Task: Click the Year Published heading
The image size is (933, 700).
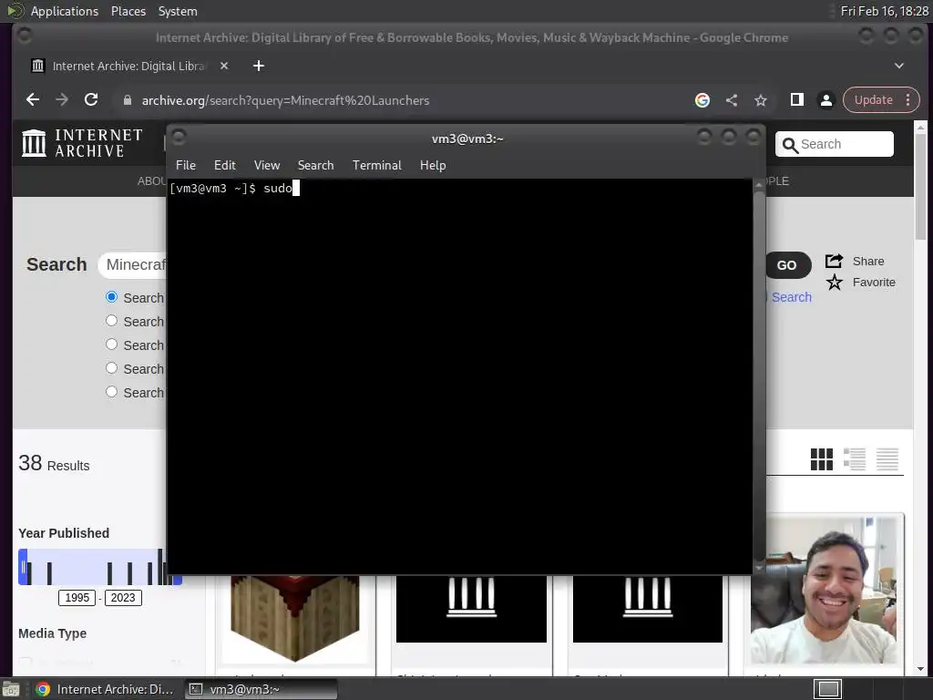Action: pyautogui.click(x=64, y=533)
